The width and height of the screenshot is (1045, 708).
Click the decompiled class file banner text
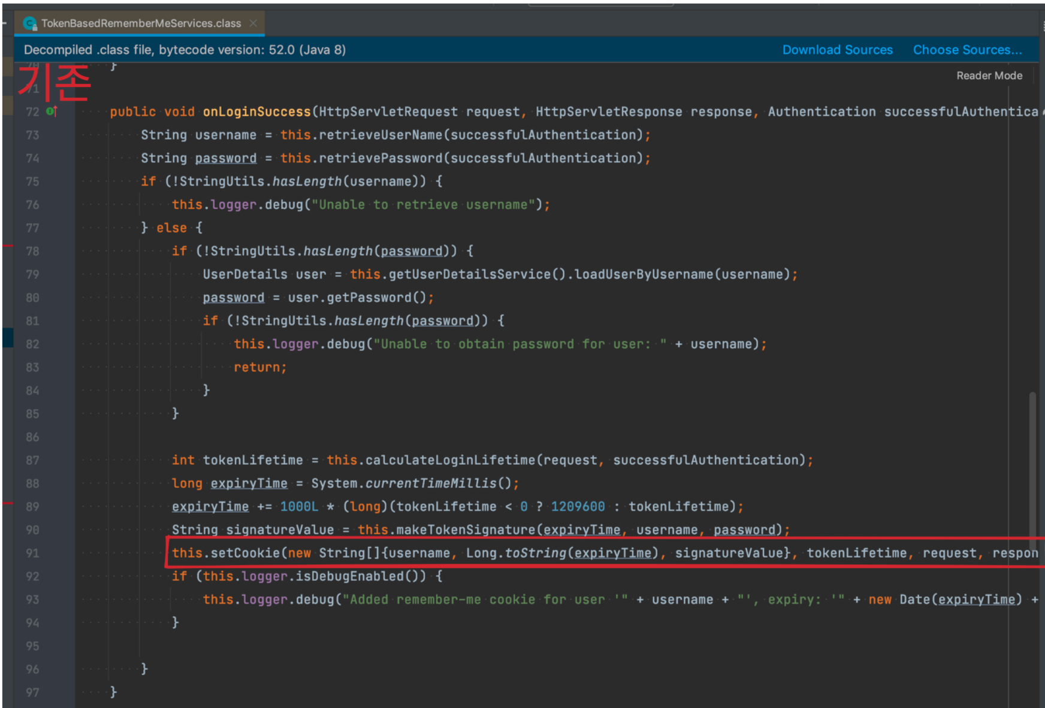(185, 50)
